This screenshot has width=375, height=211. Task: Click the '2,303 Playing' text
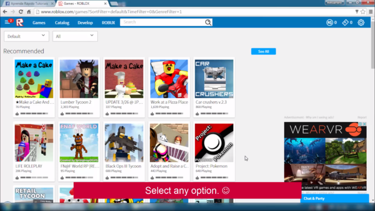(70, 107)
